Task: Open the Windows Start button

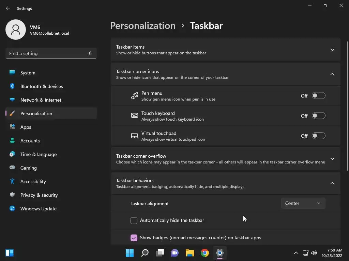Action: point(130,253)
